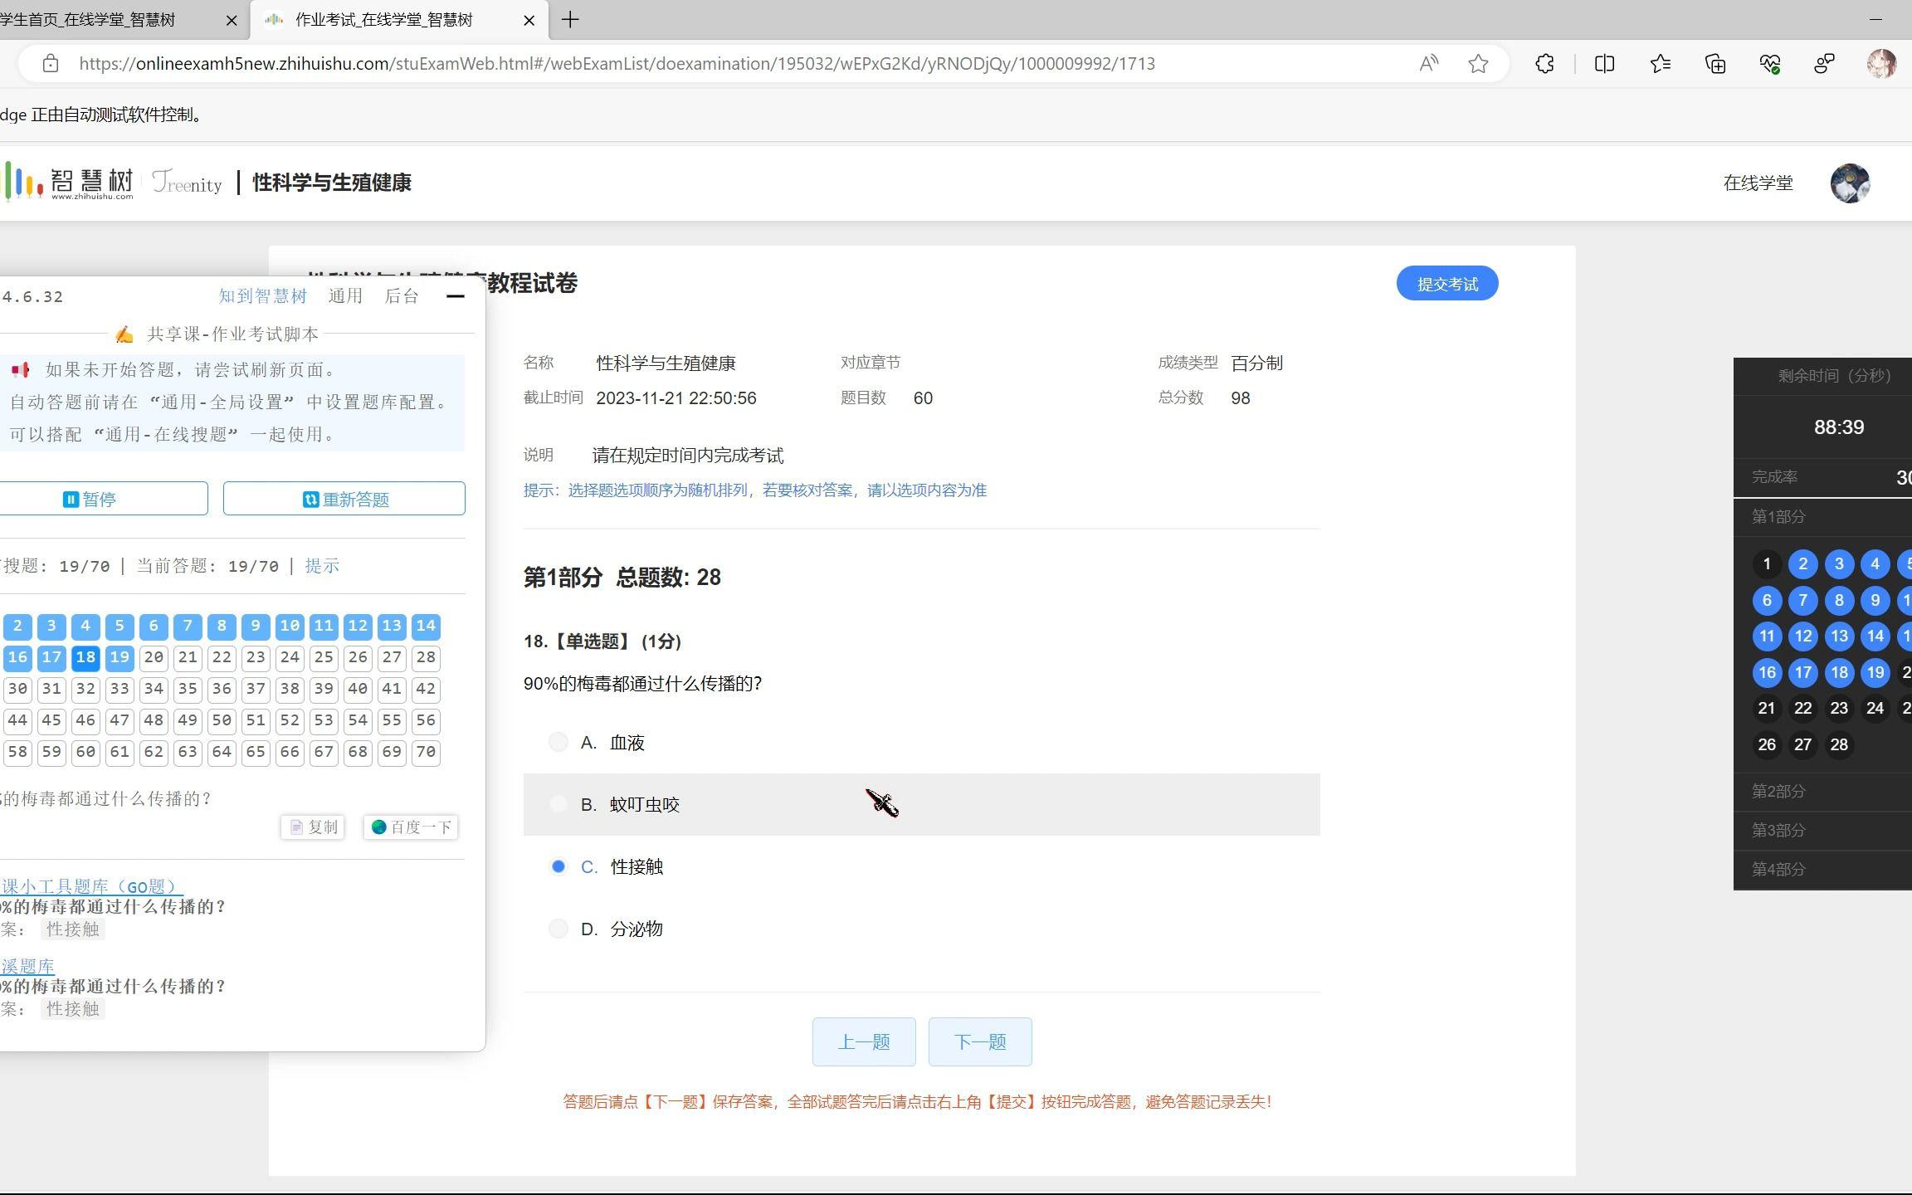Toggle split screen view icon
This screenshot has width=1912, height=1195.
[x=1604, y=64]
